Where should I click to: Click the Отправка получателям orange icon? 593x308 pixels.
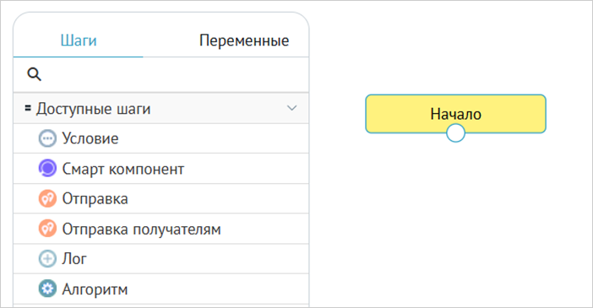tap(47, 229)
